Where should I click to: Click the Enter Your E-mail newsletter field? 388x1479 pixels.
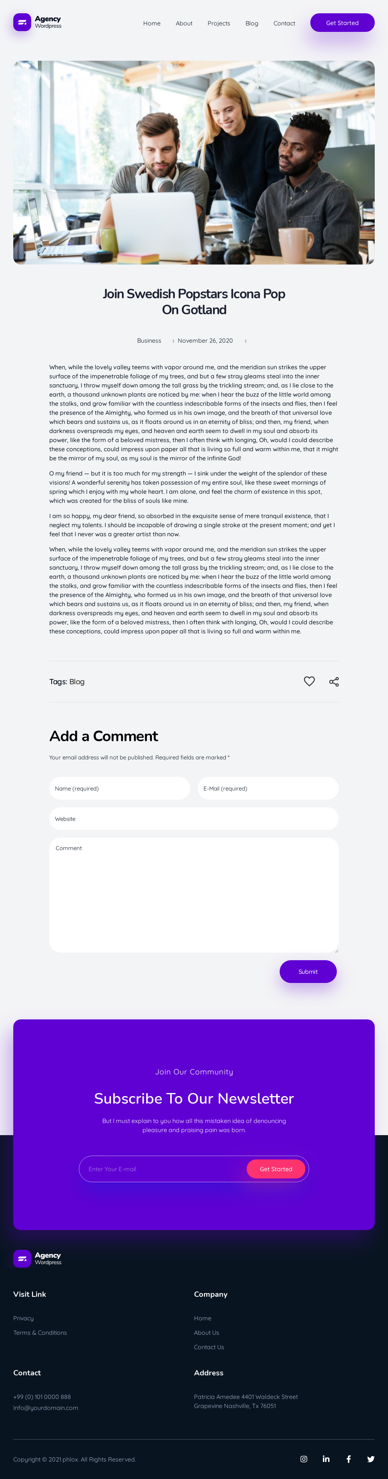[163, 1169]
